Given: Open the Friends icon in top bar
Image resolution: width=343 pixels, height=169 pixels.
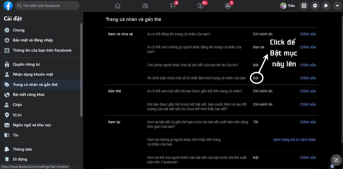Looking at the screenshot, I should 145,6.
